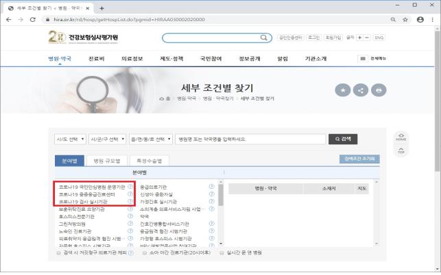The height and width of the screenshot is (275, 441).
Task: Open the help icon for 간호간병통합서비스기관
Action: 211,224
